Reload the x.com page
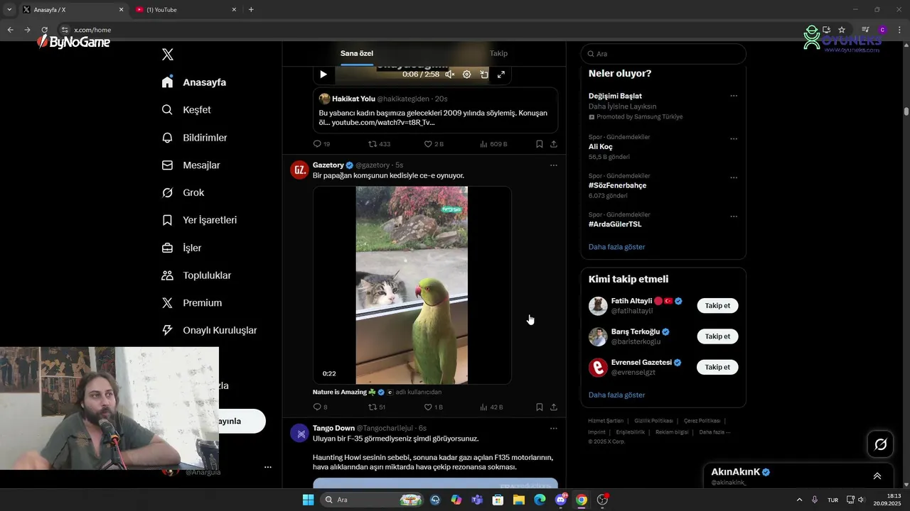910x511 pixels. point(44,30)
